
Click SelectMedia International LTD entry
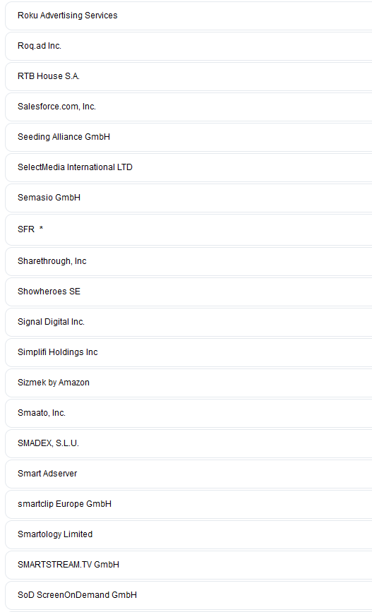pos(188,168)
